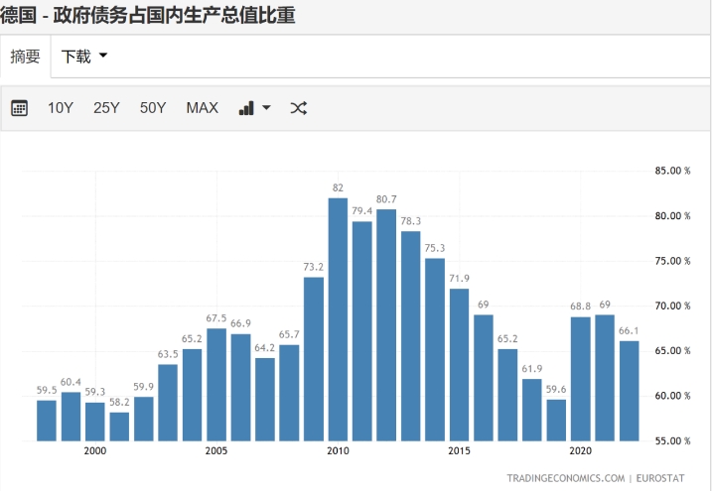Click the 2010 x-axis label

click(338, 450)
